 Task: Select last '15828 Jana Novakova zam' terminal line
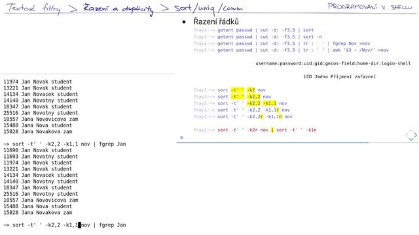pos(38,213)
